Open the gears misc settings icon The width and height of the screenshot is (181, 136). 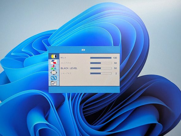point(54,83)
